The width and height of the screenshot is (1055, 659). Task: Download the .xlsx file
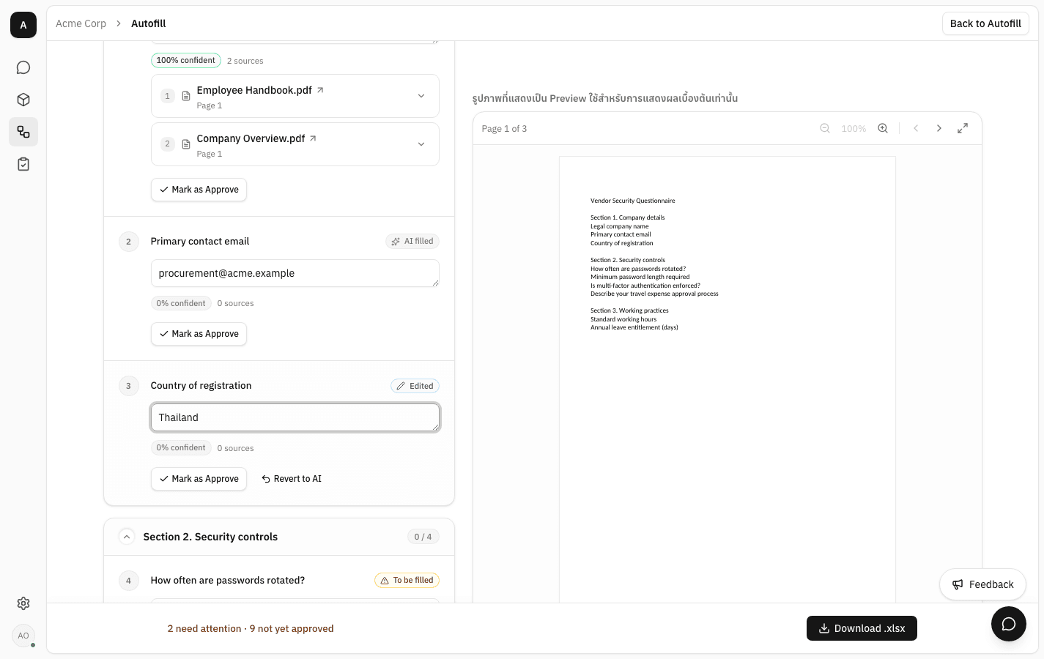[x=862, y=628]
